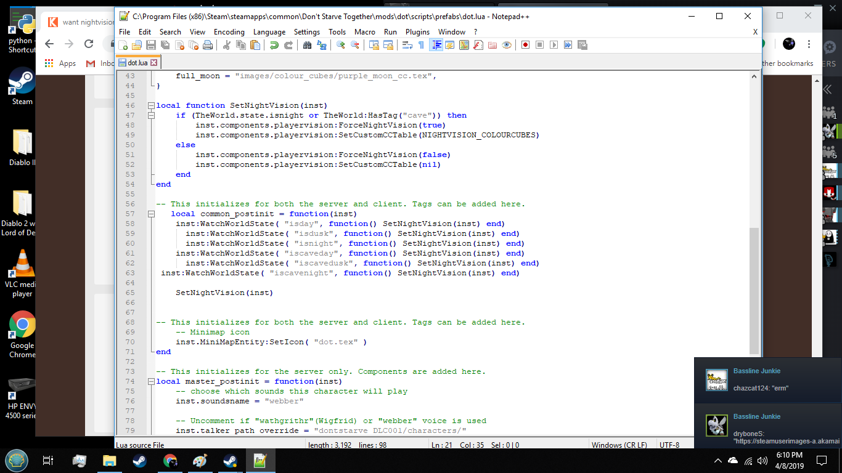This screenshot has height=473, width=842.
Task: Open the Encoding menu
Action: click(229, 32)
